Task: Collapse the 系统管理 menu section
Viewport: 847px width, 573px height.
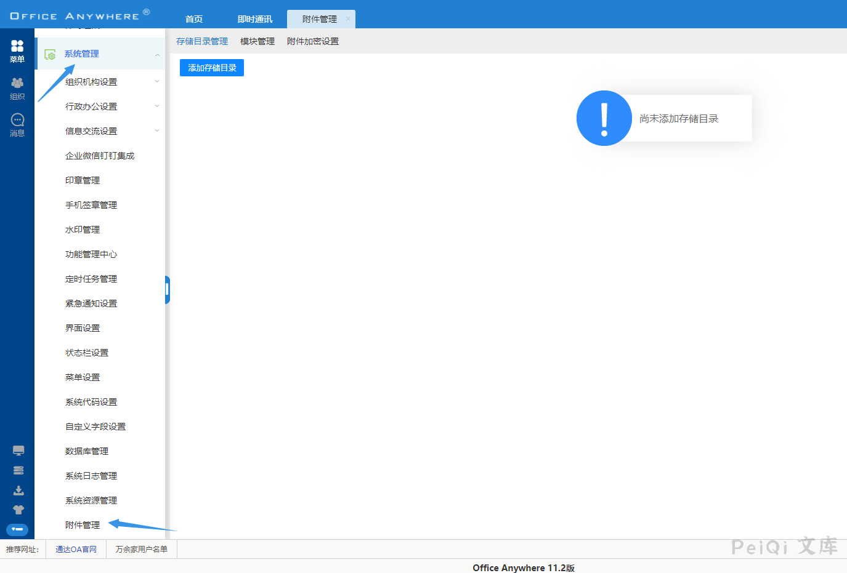Action: tap(157, 55)
